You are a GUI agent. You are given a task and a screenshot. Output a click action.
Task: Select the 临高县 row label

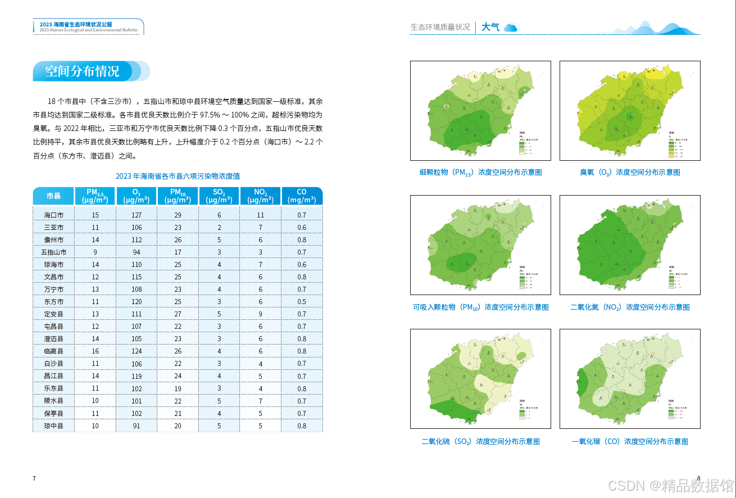point(54,351)
